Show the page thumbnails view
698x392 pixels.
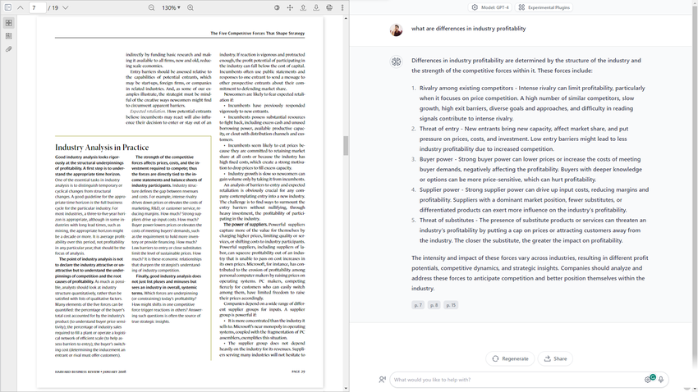[x=8, y=23]
